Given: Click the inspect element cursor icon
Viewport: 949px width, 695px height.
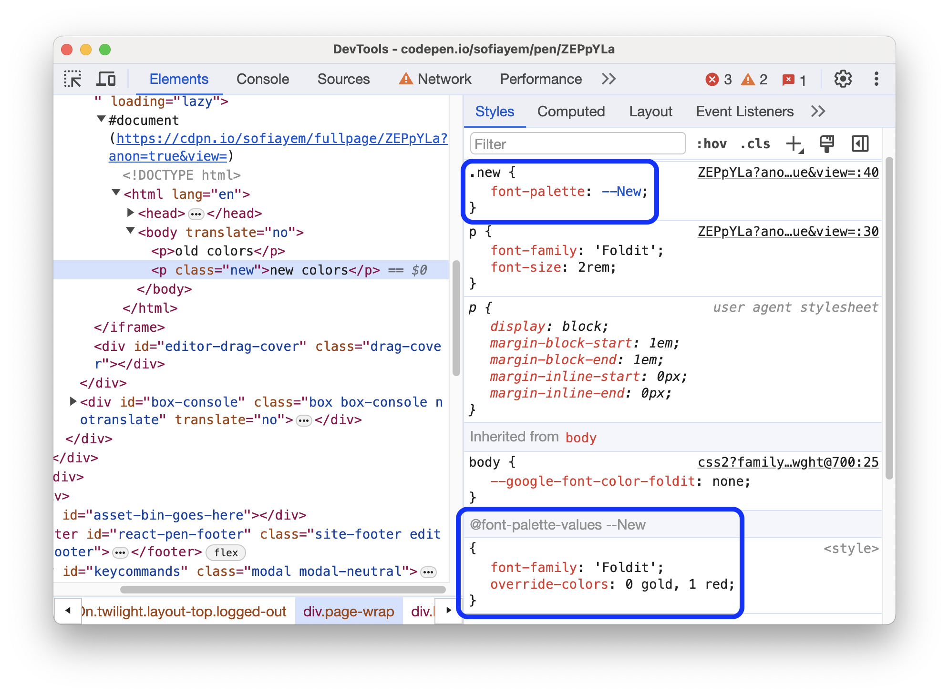Looking at the screenshot, I should click(74, 80).
